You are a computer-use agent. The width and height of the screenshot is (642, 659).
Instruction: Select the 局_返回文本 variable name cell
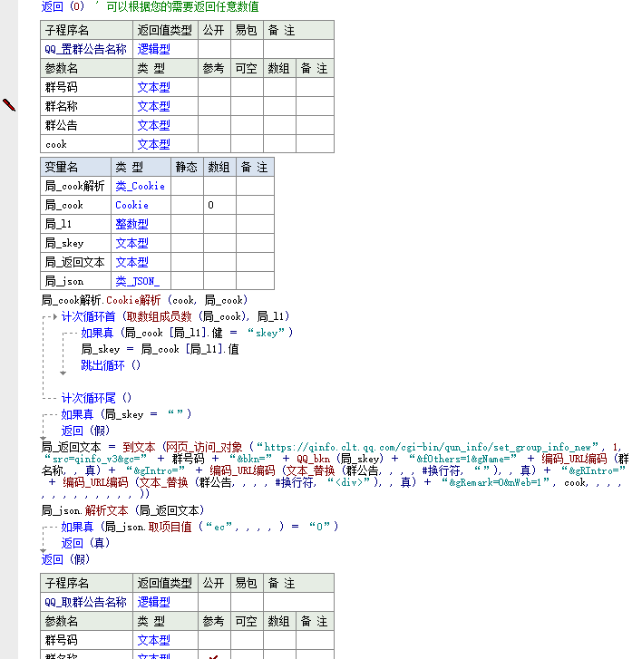(x=76, y=262)
